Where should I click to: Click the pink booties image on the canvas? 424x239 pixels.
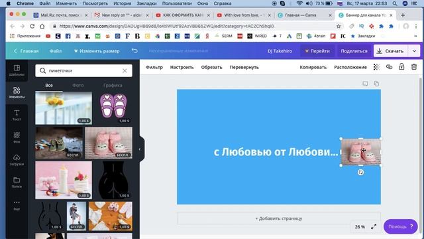click(x=360, y=152)
